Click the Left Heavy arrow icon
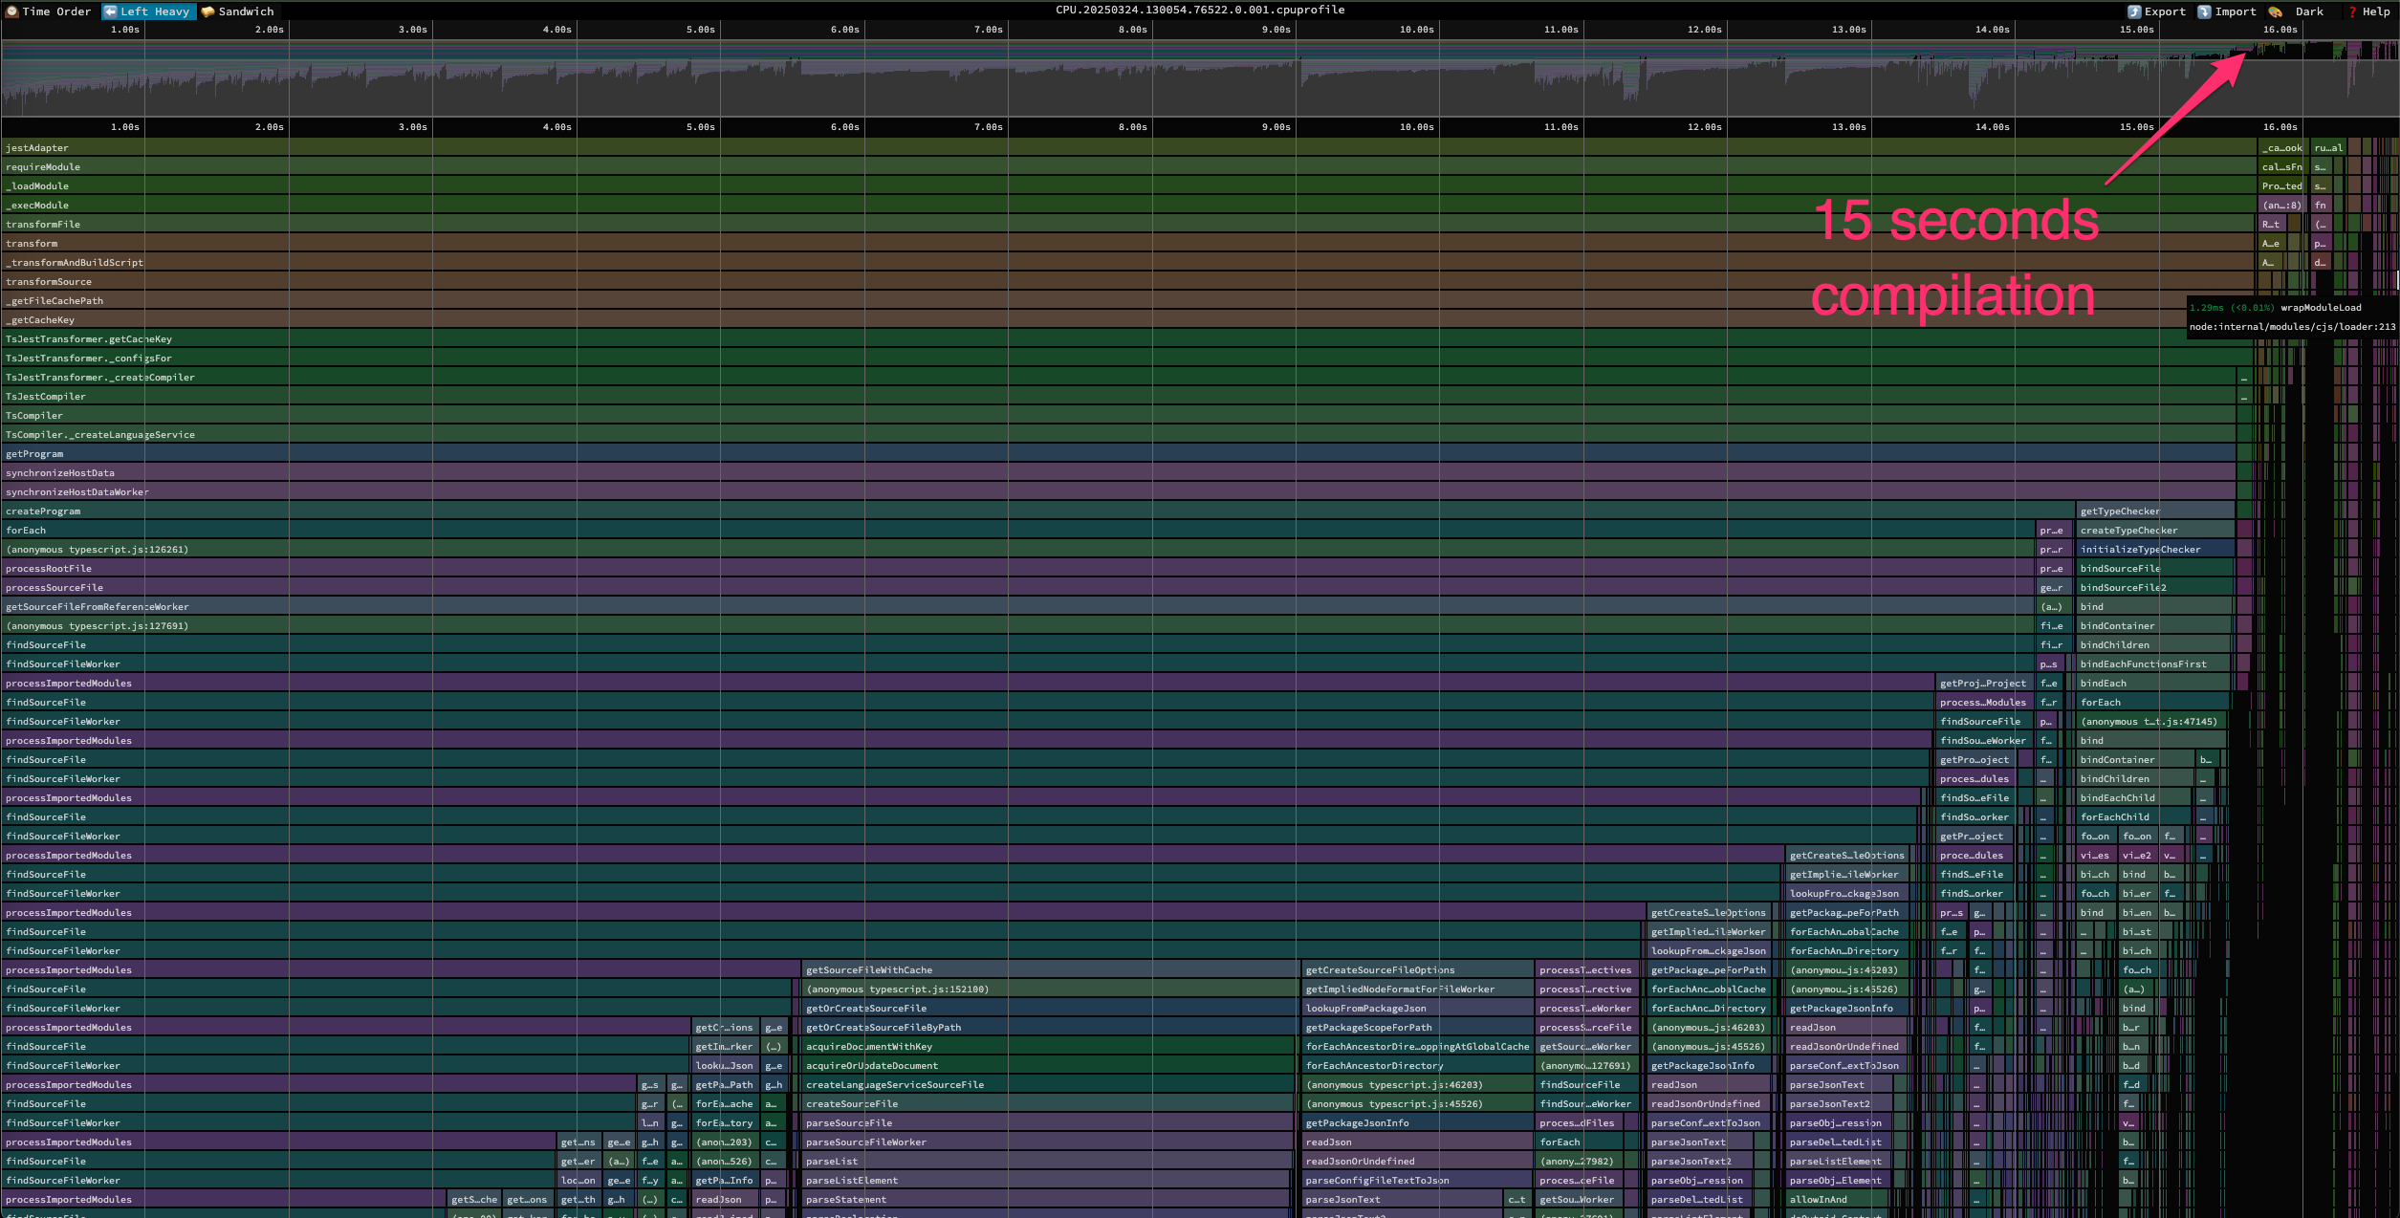This screenshot has height=1218, width=2400. [110, 11]
